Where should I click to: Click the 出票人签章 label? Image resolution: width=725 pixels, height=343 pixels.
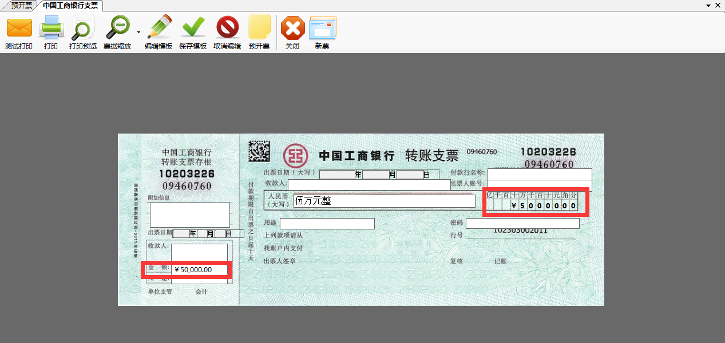279,261
